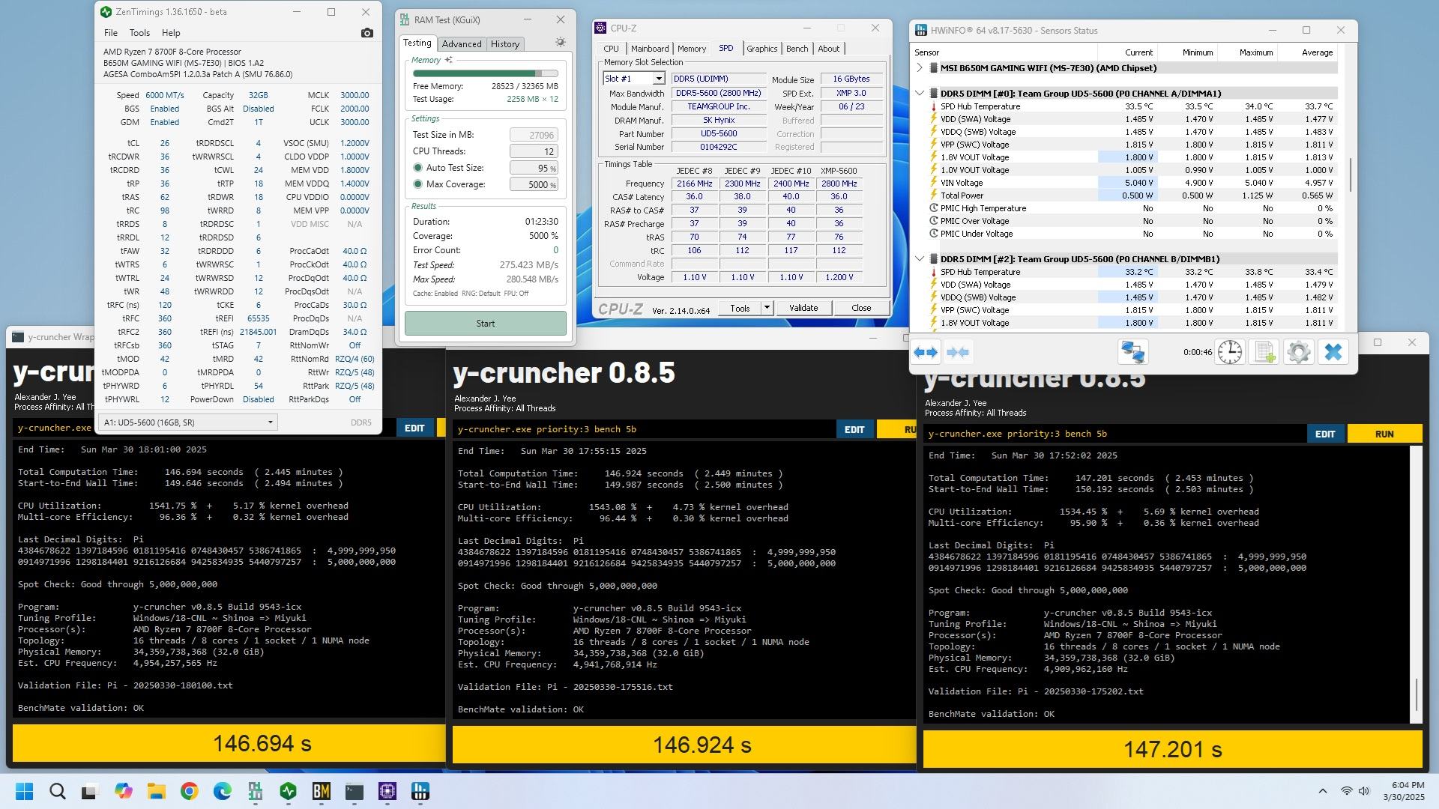The width and height of the screenshot is (1439, 809).
Task: Open ZenTimings DIMM module selector dropdown
Action: (187, 422)
